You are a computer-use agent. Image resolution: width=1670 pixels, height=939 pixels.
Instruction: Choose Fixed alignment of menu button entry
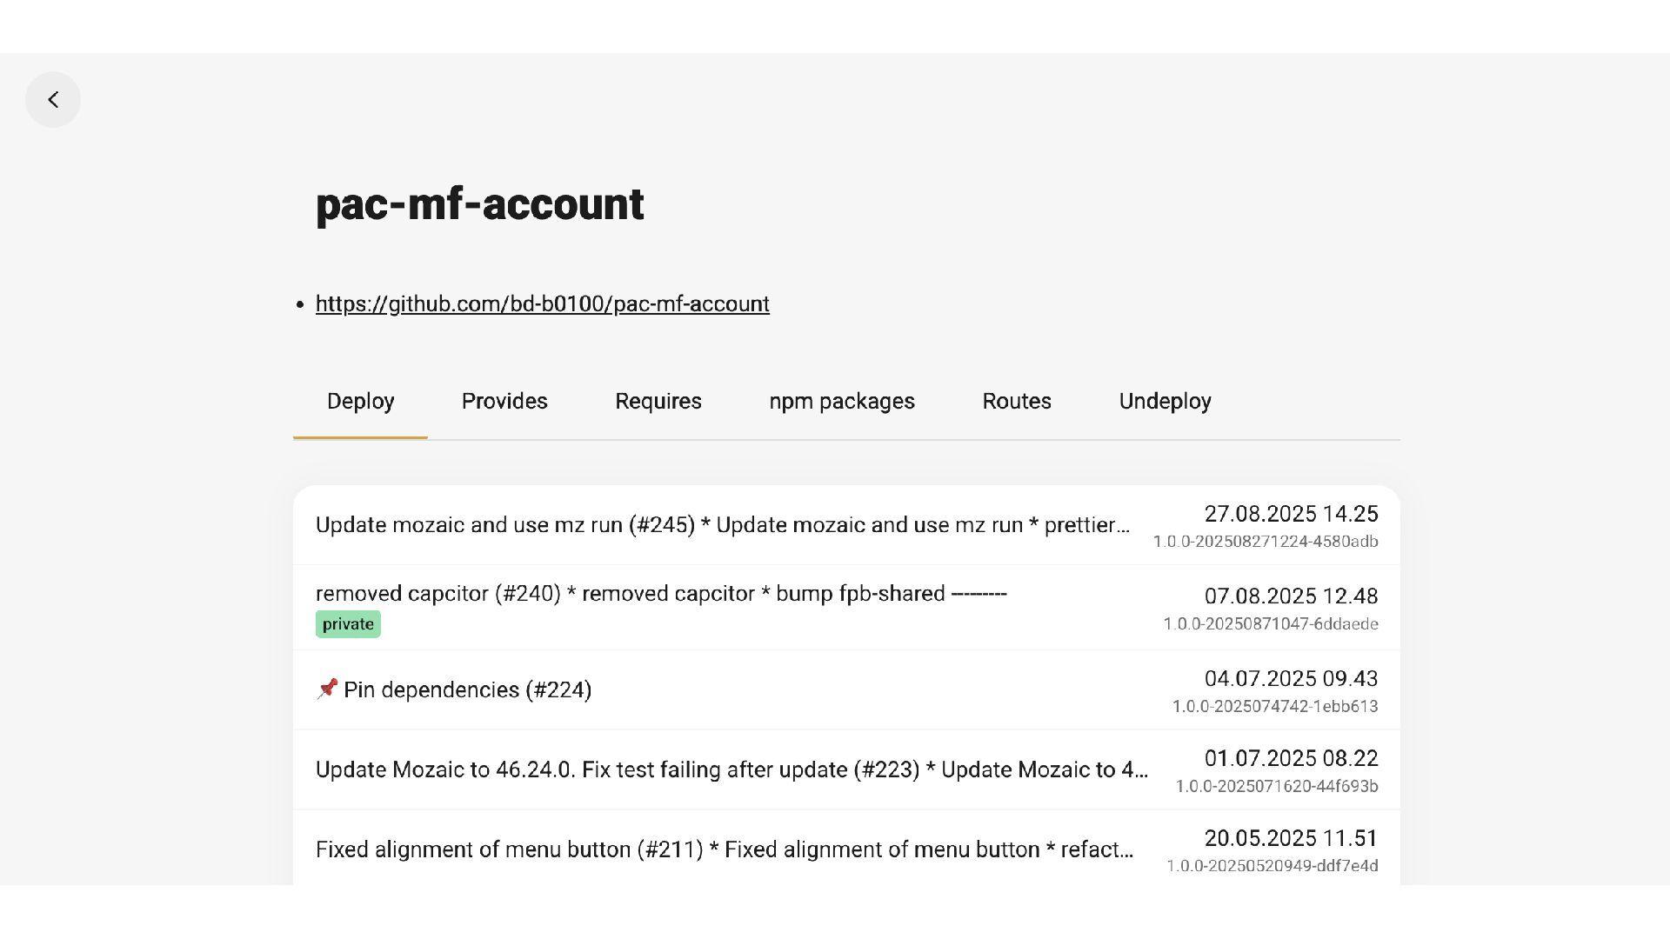724,849
